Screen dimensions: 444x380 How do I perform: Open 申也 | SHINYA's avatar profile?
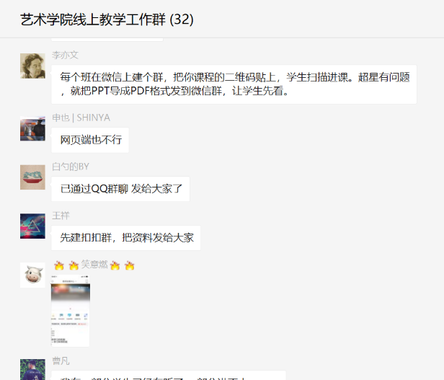[32, 128]
